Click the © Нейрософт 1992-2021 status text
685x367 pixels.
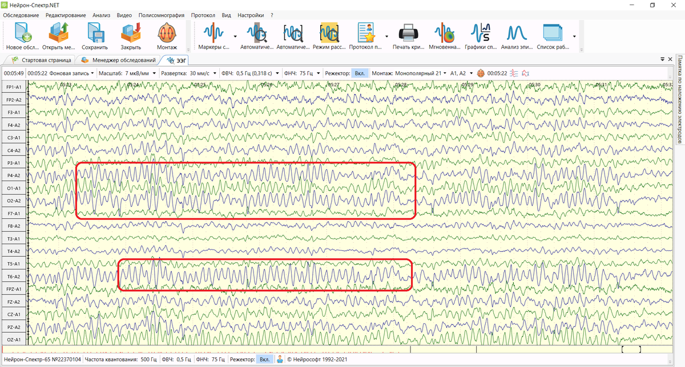click(x=316, y=360)
